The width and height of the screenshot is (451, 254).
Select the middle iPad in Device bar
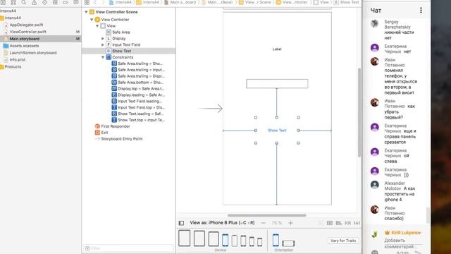199,238
